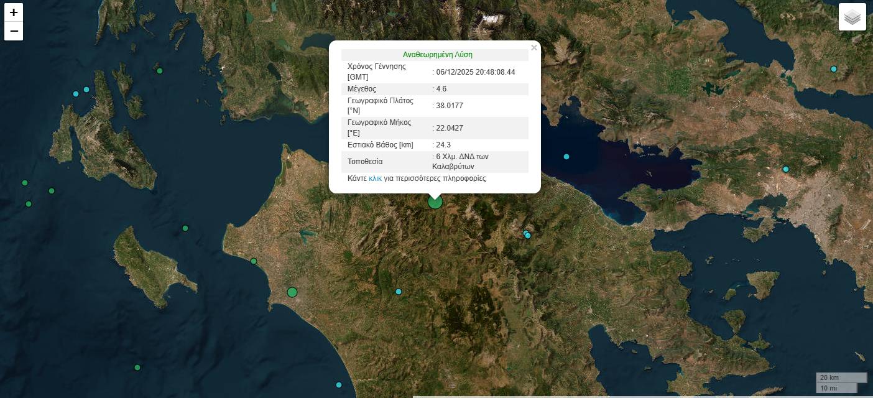The width and height of the screenshot is (873, 398).
Task: Click the blue marker in the Kefalonia strait
Action: point(76,94)
